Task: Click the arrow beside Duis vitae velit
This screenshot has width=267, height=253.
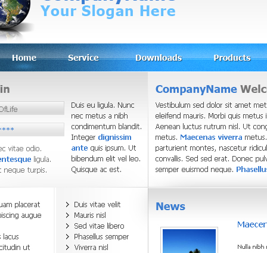Action: click(x=67, y=205)
